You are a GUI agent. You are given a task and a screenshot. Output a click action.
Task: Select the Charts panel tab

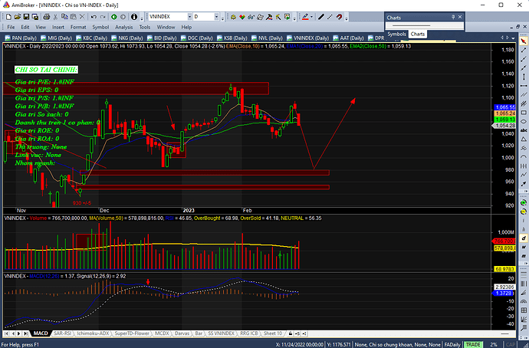(418, 34)
